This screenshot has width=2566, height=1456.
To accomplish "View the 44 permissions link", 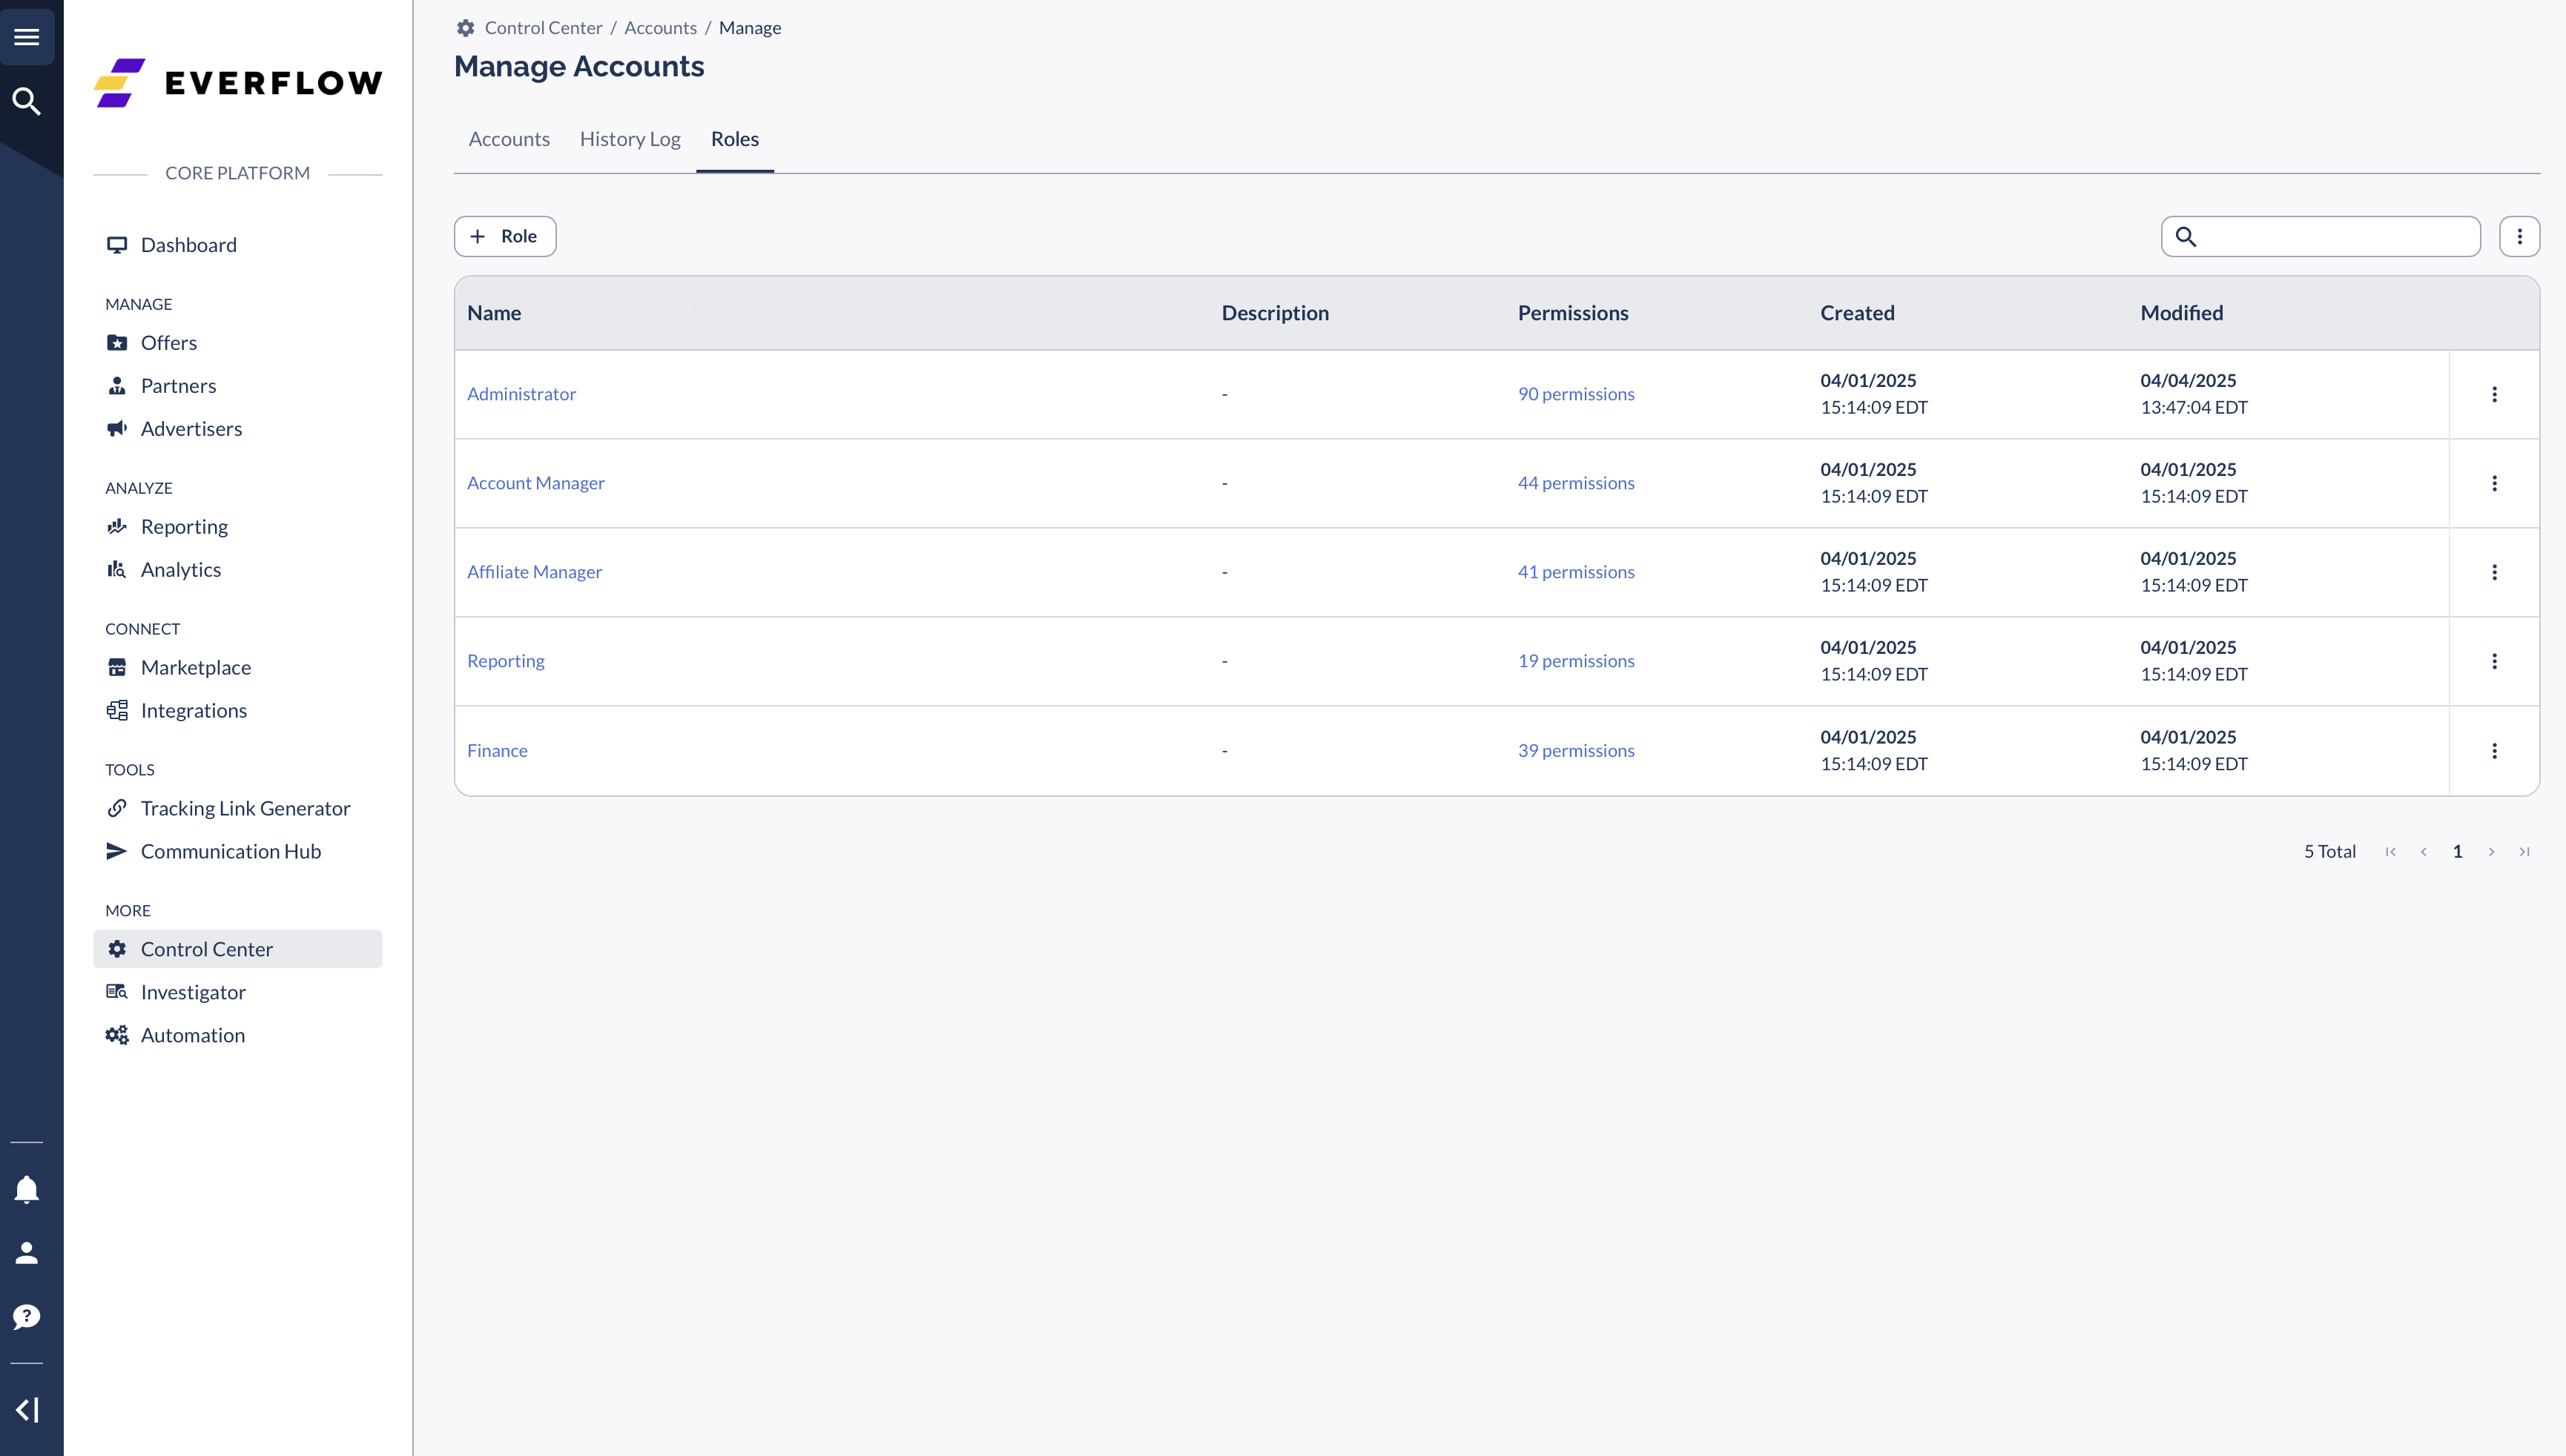I will click(1577, 483).
